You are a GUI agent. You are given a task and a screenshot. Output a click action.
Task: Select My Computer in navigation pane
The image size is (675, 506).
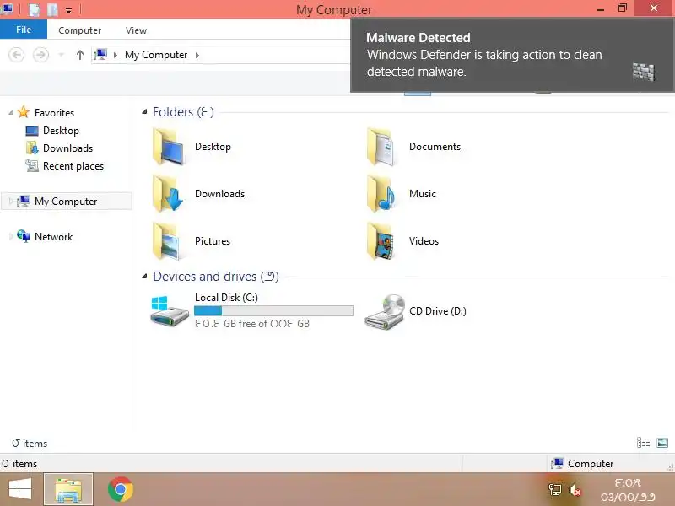[66, 202]
